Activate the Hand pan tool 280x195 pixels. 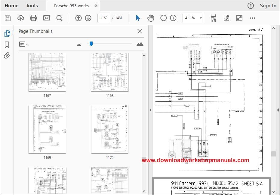pos(151,18)
